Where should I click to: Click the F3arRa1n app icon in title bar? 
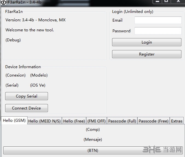4,2
